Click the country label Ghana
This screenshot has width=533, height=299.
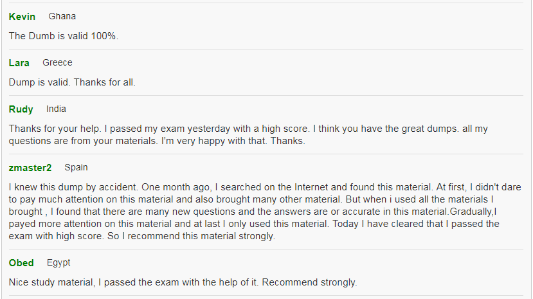[x=62, y=16]
